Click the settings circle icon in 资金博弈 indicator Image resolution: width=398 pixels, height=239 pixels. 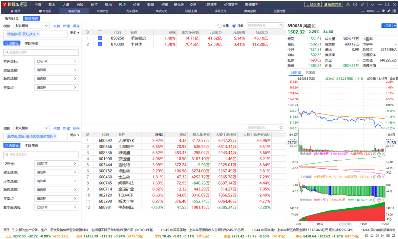tap(374, 154)
